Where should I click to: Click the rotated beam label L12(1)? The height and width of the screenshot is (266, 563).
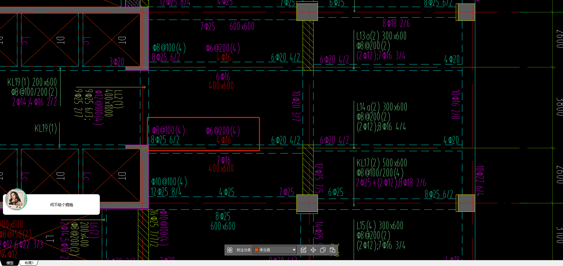pos(119,99)
